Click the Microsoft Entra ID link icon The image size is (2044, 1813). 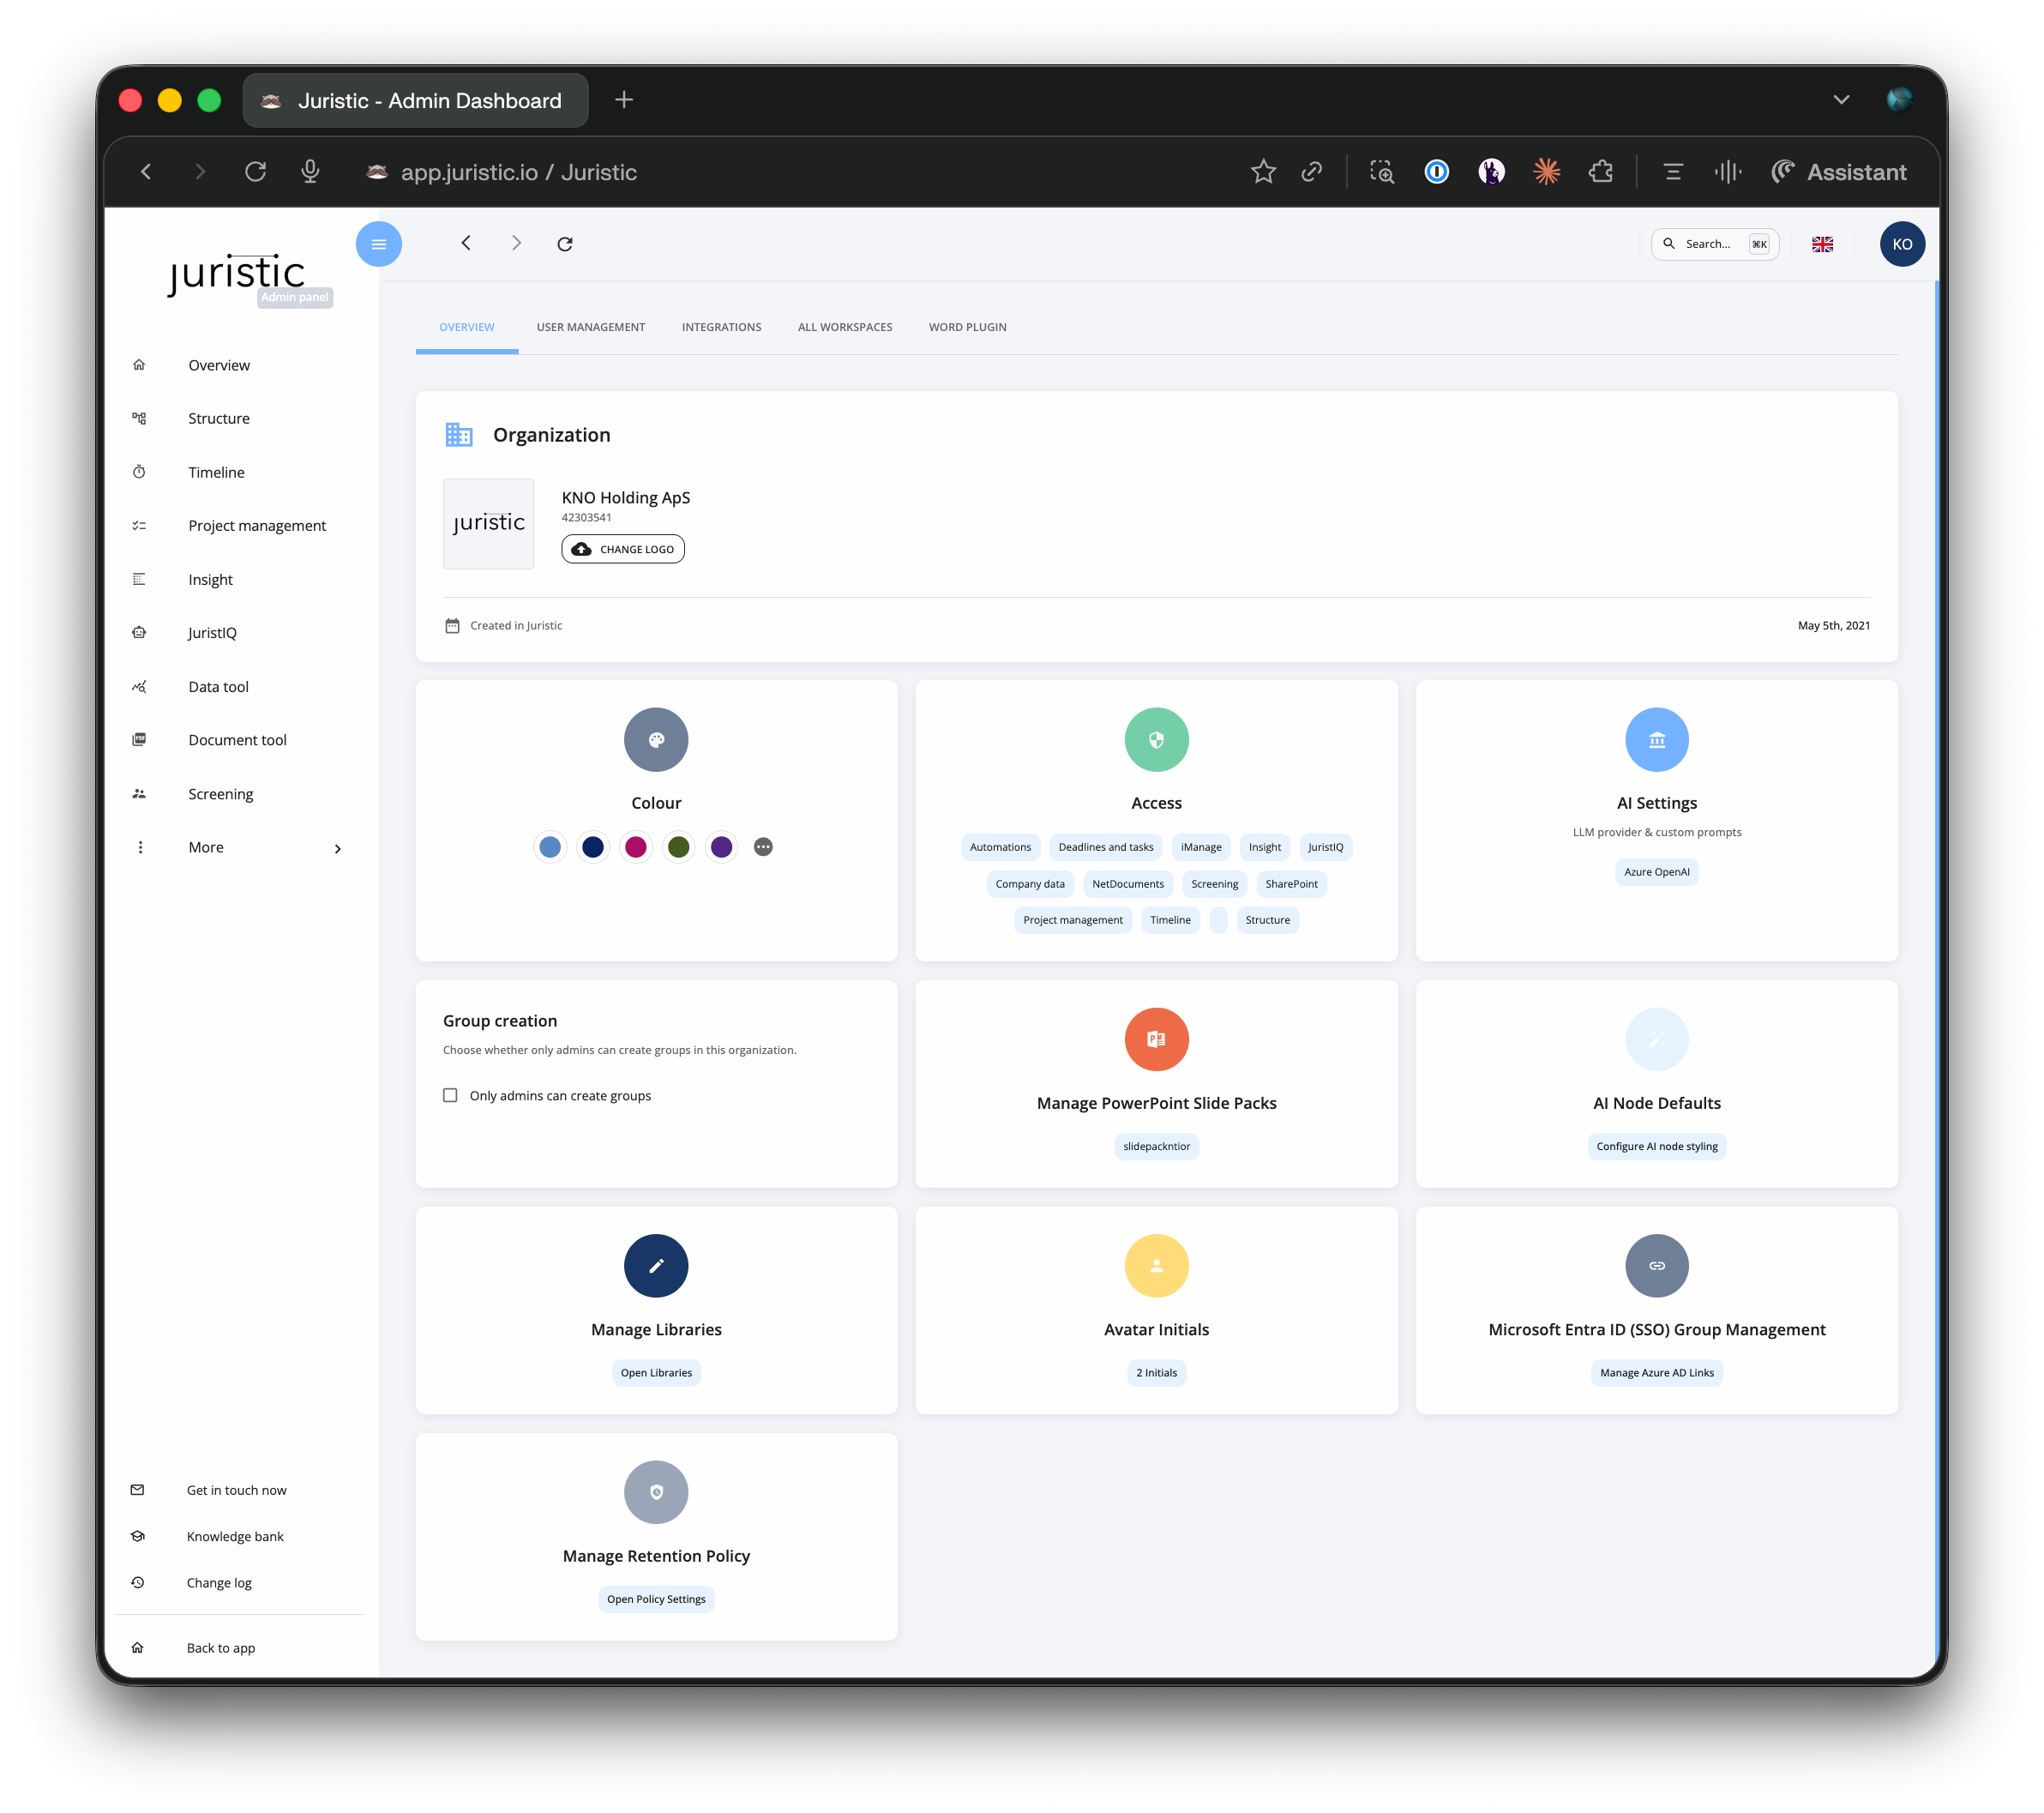[1656, 1266]
